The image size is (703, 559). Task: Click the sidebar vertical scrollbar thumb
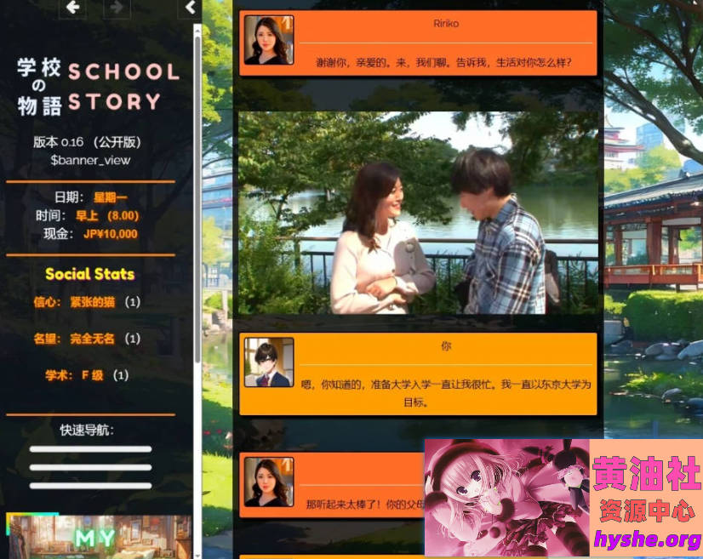pos(197,196)
